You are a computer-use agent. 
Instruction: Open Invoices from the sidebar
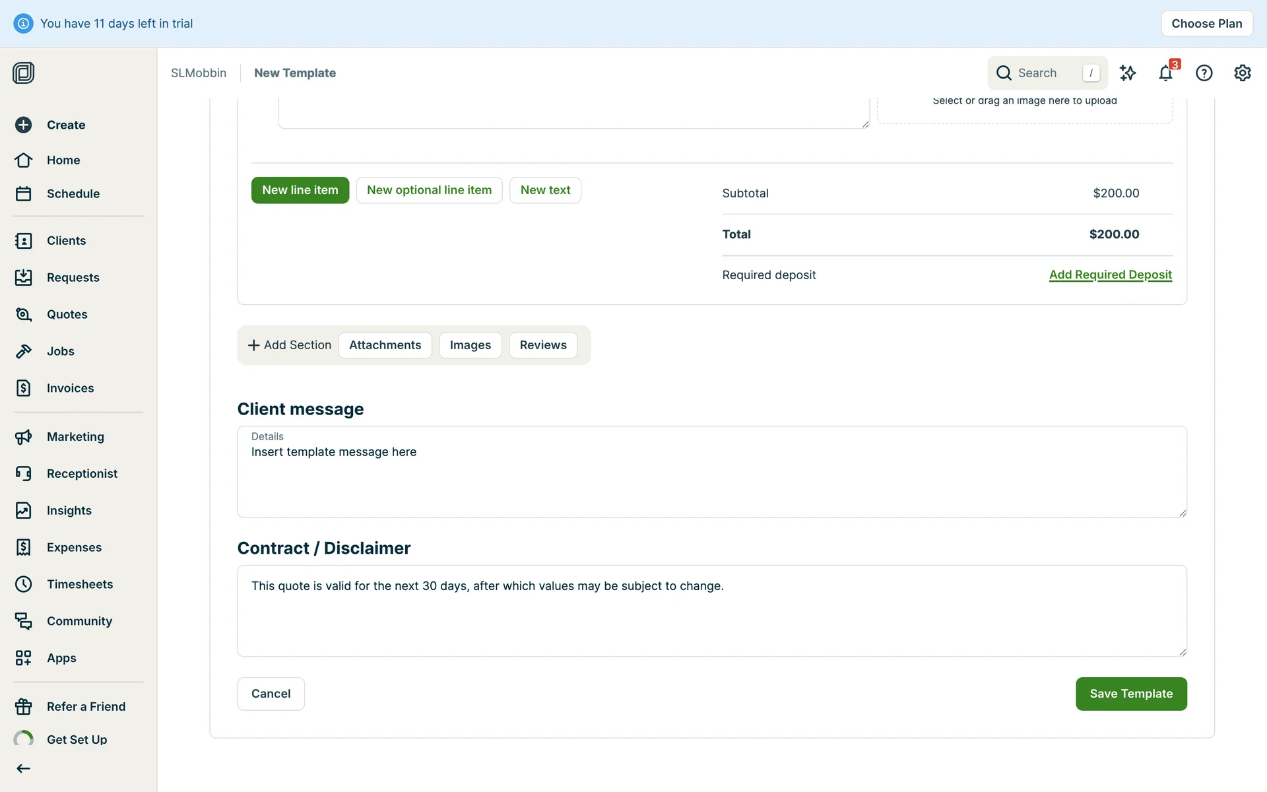tap(70, 388)
